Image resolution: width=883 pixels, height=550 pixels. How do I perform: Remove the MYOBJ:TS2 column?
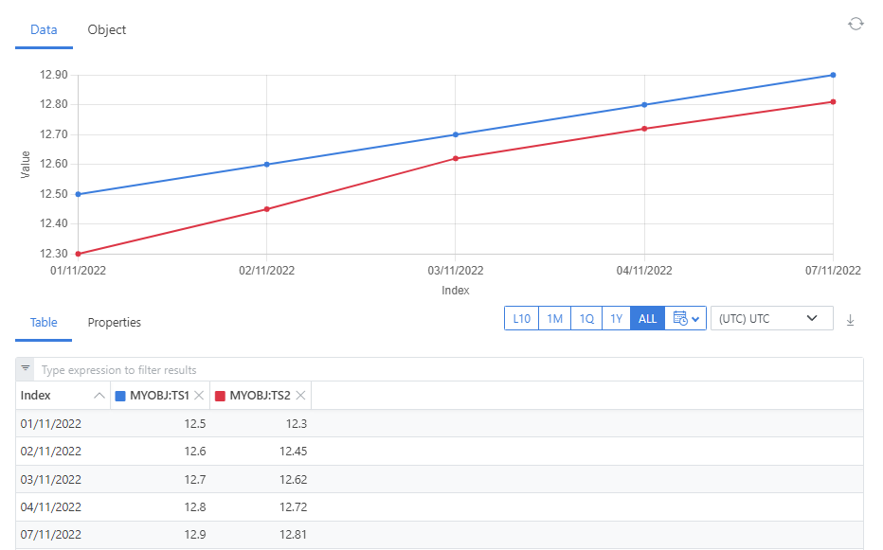coord(301,396)
